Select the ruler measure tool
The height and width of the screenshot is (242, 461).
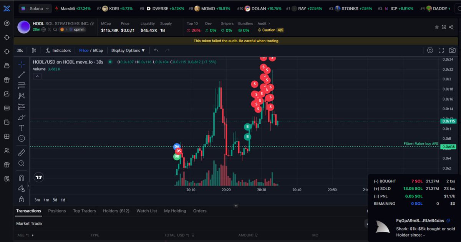[x=22, y=152]
